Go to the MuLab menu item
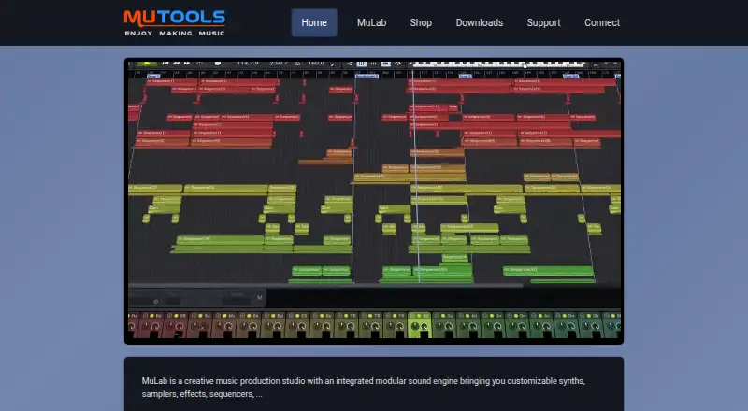This screenshot has width=748, height=411. [x=371, y=23]
